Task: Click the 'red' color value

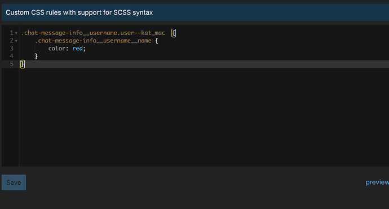Action: click(x=77, y=49)
